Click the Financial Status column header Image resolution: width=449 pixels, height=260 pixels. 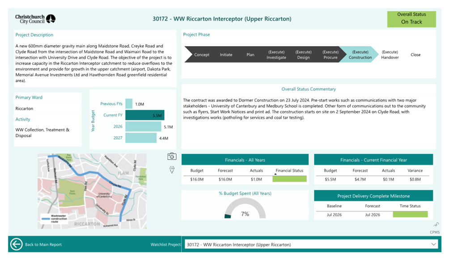[289, 170]
